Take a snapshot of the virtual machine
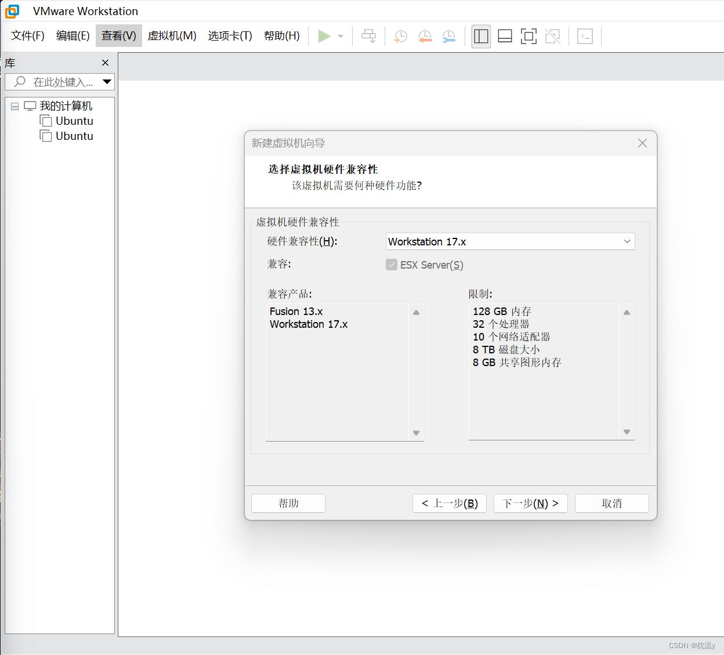The width and height of the screenshot is (724, 655). tap(400, 37)
